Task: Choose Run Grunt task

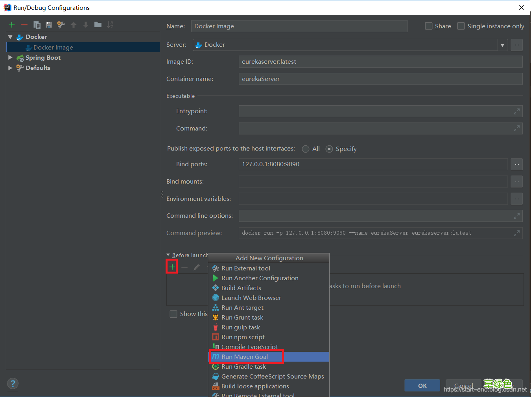Action: point(269,318)
